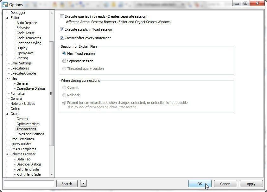Collapse the Schema Browser tree node

click(x=7, y=154)
